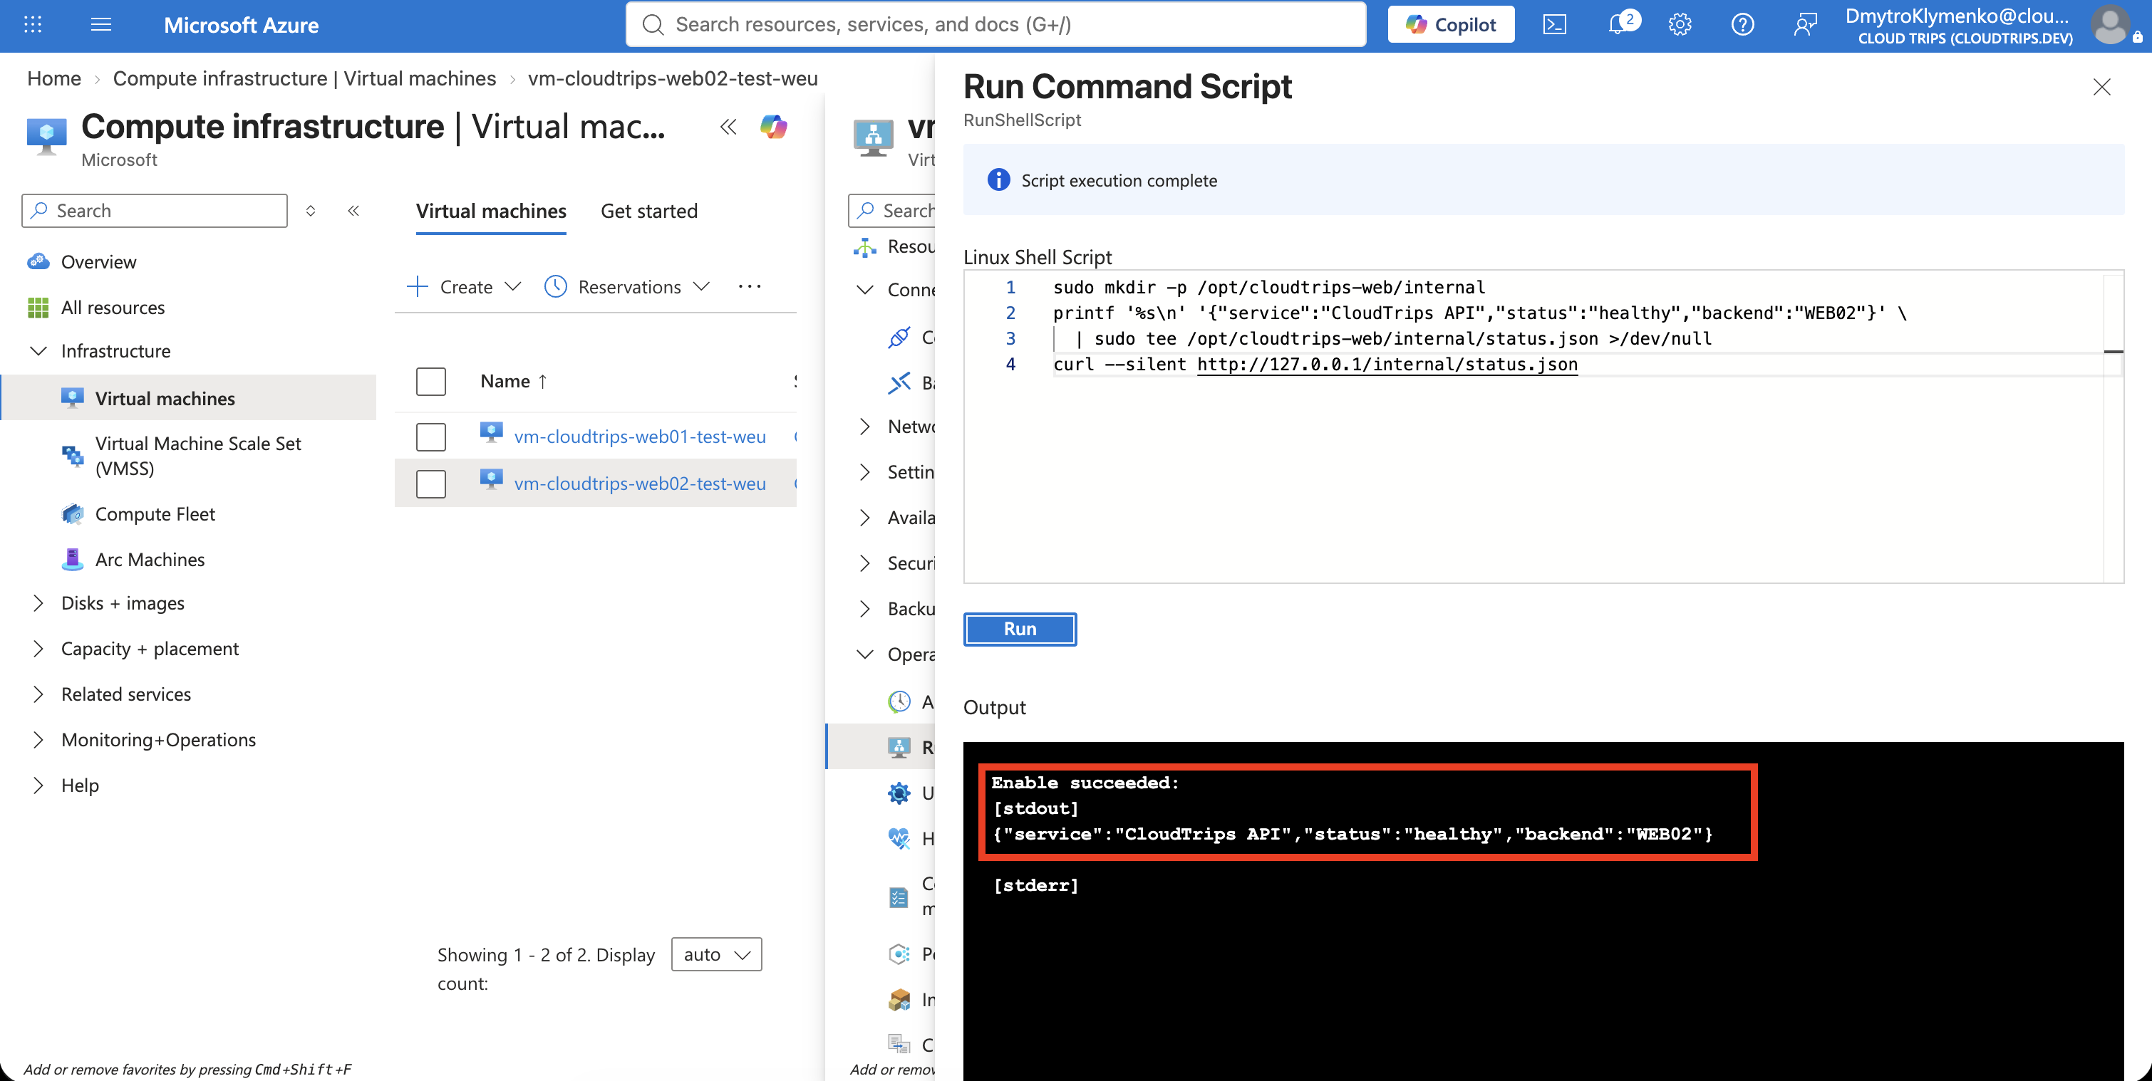Expand the Help group
This screenshot has height=1081, width=2152.
[x=38, y=785]
